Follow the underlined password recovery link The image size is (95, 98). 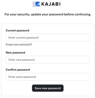pyautogui.click(x=19, y=44)
